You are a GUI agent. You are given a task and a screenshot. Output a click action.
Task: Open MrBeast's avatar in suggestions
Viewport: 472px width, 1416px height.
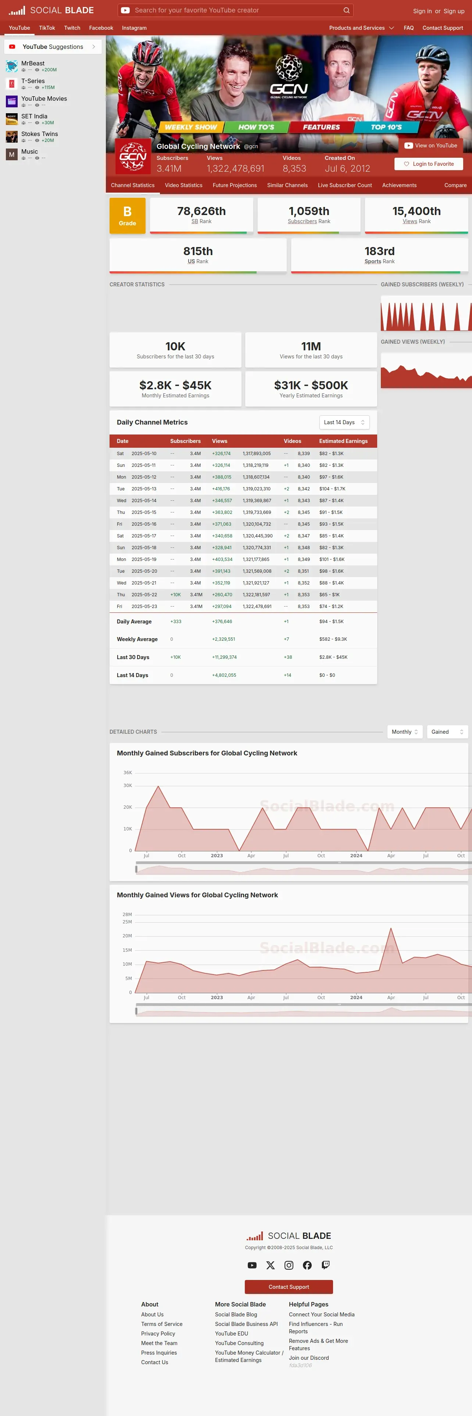click(x=11, y=67)
